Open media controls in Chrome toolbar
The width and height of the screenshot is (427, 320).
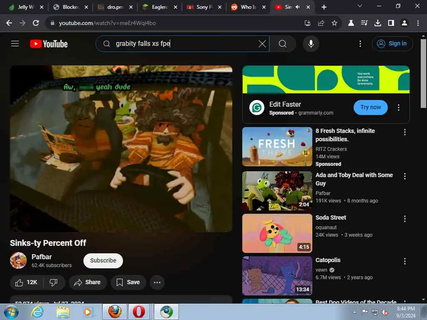click(364, 23)
